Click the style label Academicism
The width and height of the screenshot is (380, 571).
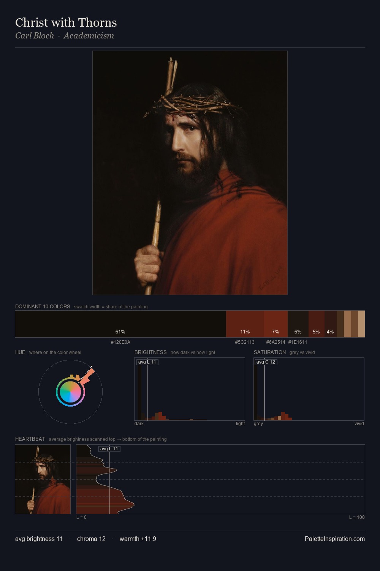coord(89,36)
